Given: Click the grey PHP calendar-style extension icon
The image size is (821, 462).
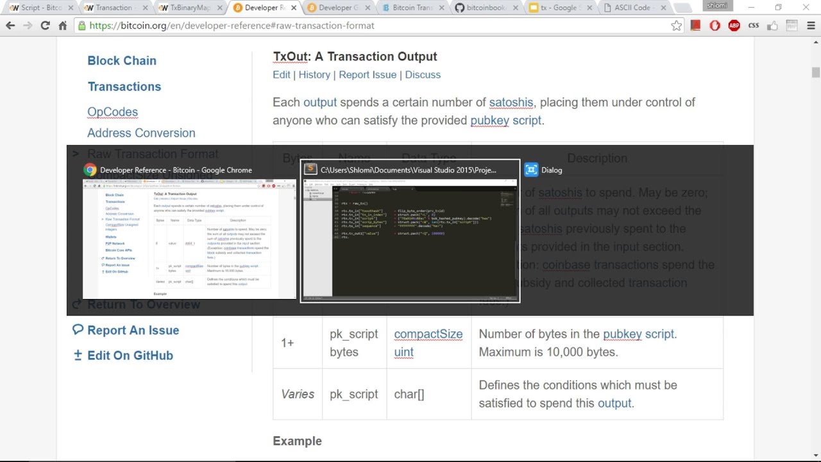Looking at the screenshot, I should (x=791, y=26).
